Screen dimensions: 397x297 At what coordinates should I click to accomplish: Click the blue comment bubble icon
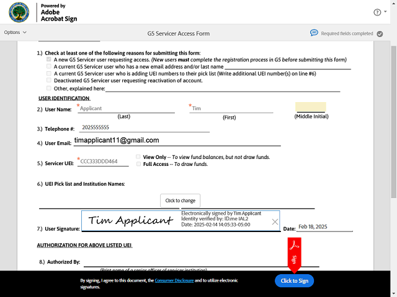click(314, 33)
